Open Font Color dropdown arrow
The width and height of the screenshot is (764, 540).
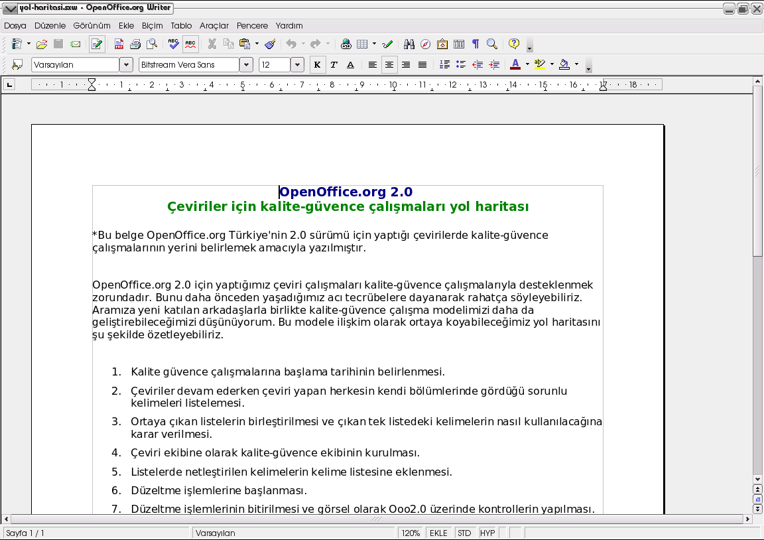[527, 64]
